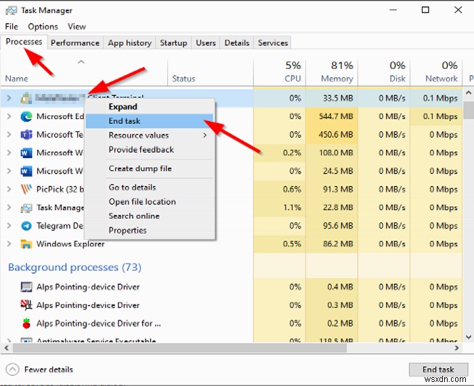The image size is (474, 386).
Task: Click the Fewer details circle arrow icon
Action: 12,369
